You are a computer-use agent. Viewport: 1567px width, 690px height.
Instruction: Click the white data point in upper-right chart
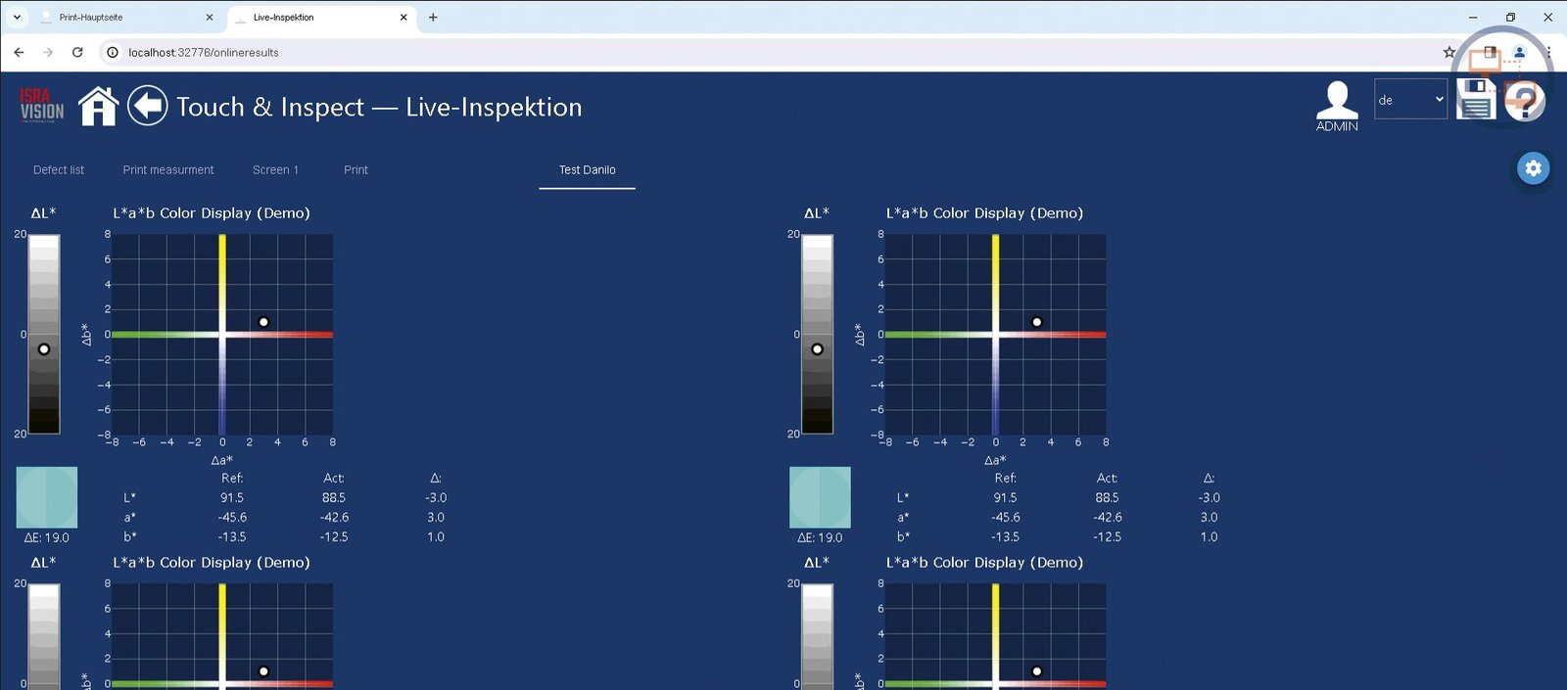(x=1037, y=322)
